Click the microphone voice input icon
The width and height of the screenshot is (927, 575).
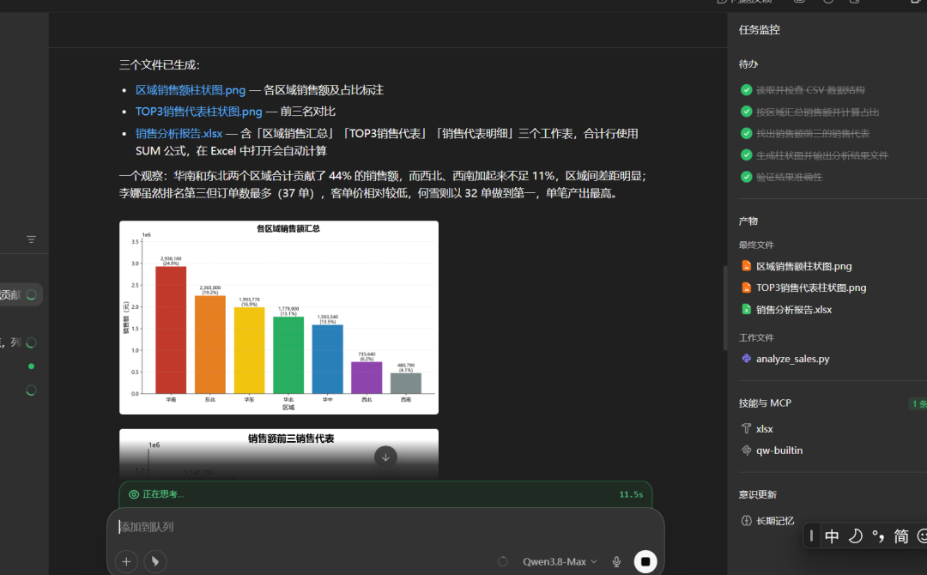(616, 561)
